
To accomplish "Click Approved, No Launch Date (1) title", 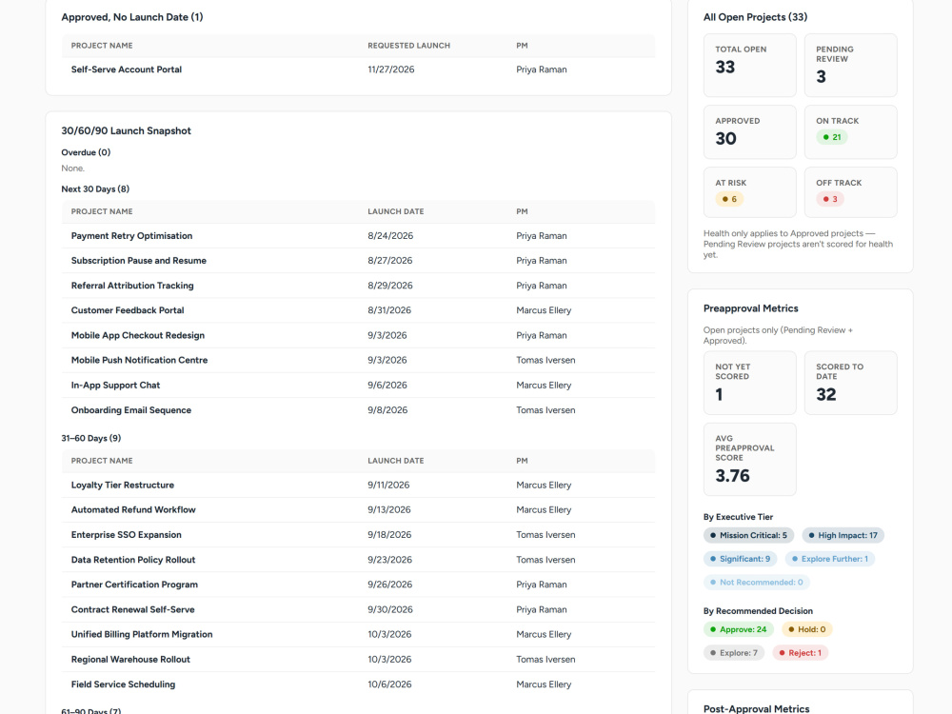I will click(131, 17).
